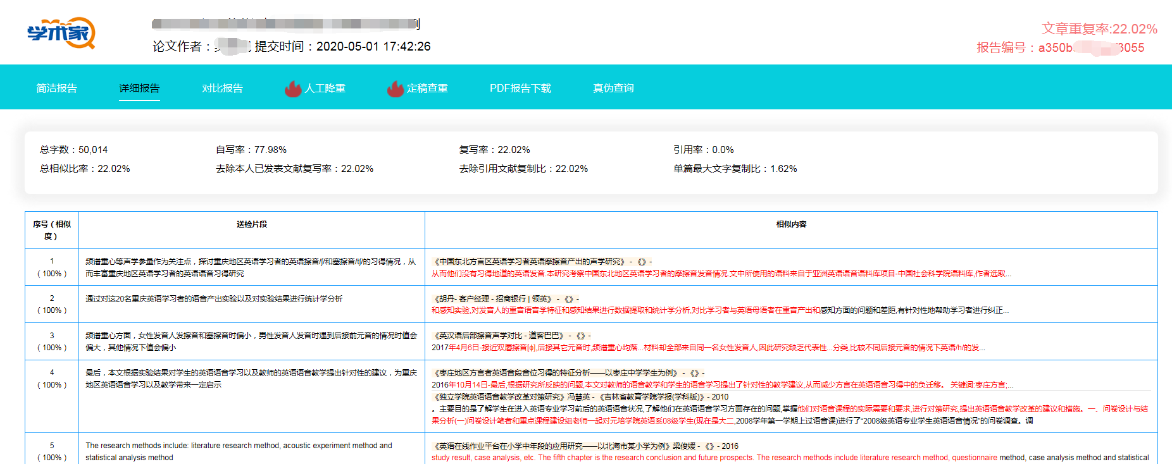
Task: Click the 序号（相似度）column header
Action: tap(52, 230)
